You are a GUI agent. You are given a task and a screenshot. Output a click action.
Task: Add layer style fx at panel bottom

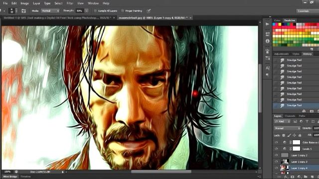286,177
